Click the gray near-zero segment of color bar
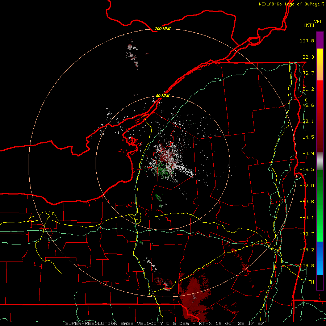 tap(320, 161)
